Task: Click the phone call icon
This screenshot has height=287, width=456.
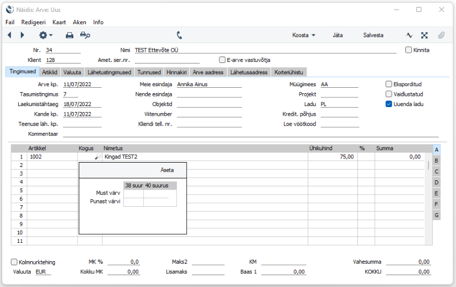Action: [x=179, y=35]
